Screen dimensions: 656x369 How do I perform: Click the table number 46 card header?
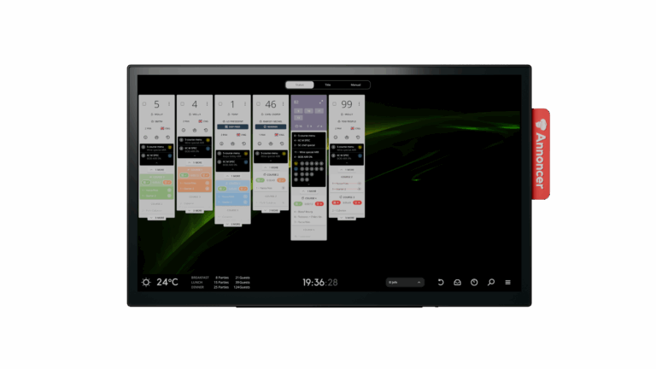click(x=270, y=104)
